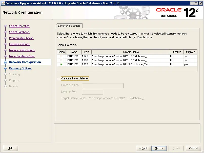Screen dimensions: 204x153
Task: Select the port cell 1523
Action: 87,64
